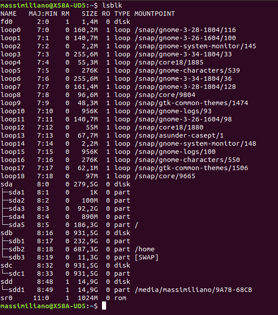The height and width of the screenshot is (315, 278).
Task: Click the SIZE column header
Action: pyautogui.click(x=90, y=14)
